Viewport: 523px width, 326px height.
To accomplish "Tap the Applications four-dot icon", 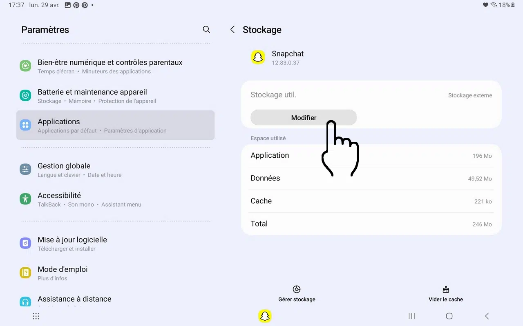I will pyautogui.click(x=25, y=125).
